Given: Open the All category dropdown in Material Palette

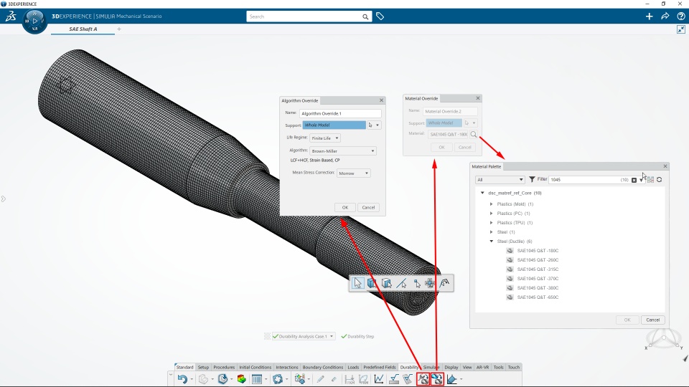Looking at the screenshot, I should [x=500, y=179].
